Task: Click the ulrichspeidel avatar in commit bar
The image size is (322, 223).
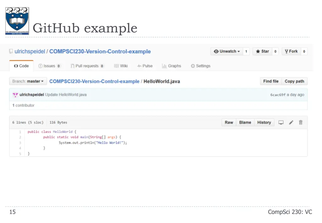Action: pos(15,95)
